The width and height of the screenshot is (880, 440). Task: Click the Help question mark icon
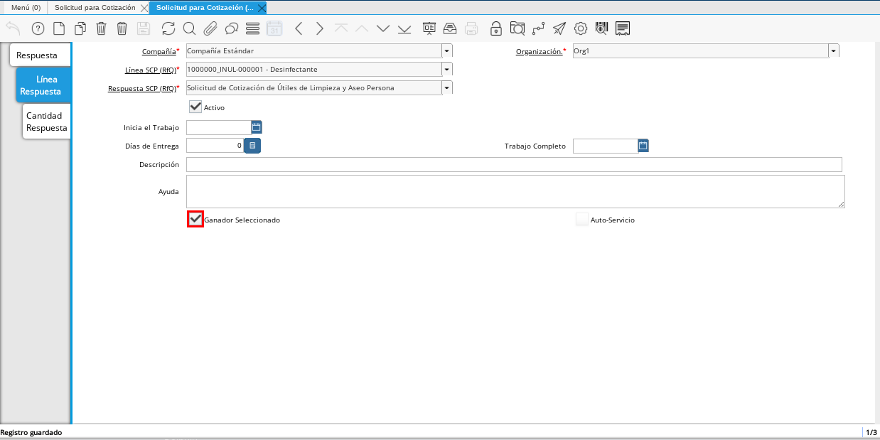[38, 28]
